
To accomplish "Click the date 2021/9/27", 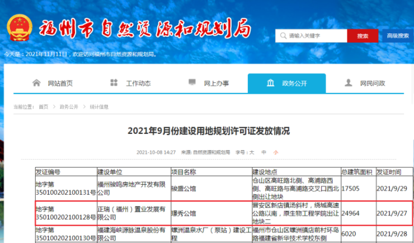I will click(392, 213).
